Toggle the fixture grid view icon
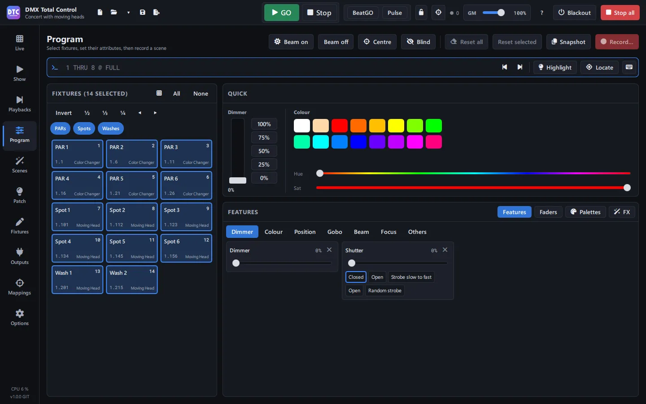This screenshot has width=646, height=404. click(159, 93)
